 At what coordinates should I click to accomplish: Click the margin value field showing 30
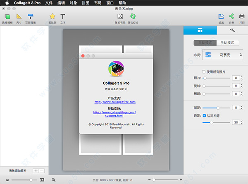coord(236,122)
